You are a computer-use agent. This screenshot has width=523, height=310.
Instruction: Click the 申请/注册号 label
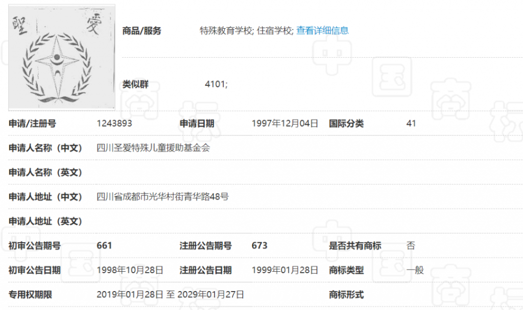[32, 124]
